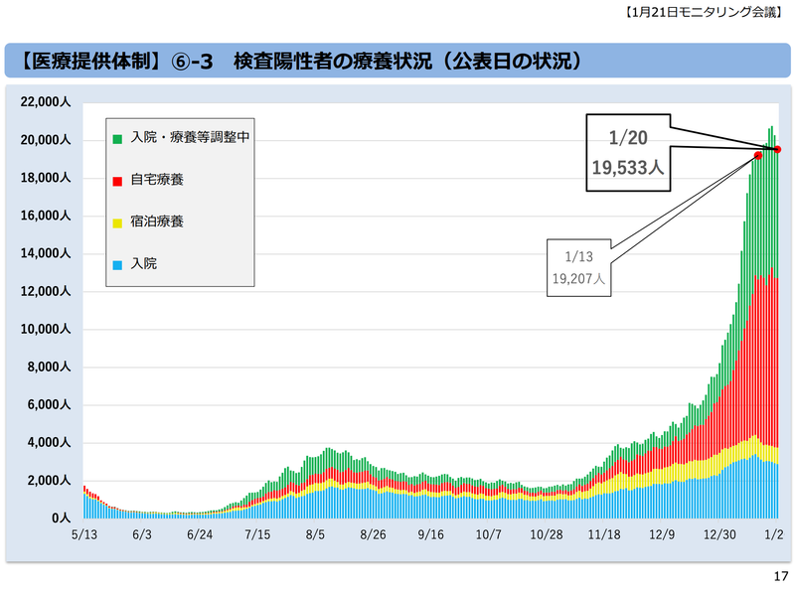The width and height of the screenshot is (795, 593).
Task: Click the 19,533人 callout value
Action: click(628, 168)
